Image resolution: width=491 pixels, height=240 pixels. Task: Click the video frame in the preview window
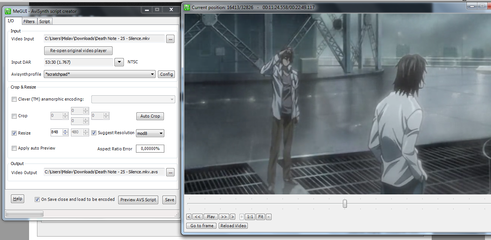(338, 104)
